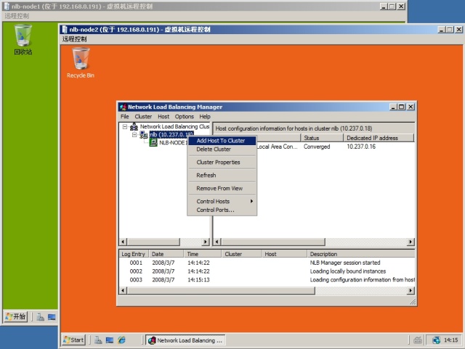
Task: Click the Start button in the nlb-node2 taskbar
Action: pos(73,340)
